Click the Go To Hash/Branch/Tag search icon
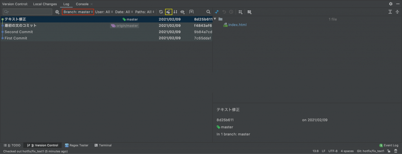Viewport: 402px width, 154px height. click(x=208, y=12)
